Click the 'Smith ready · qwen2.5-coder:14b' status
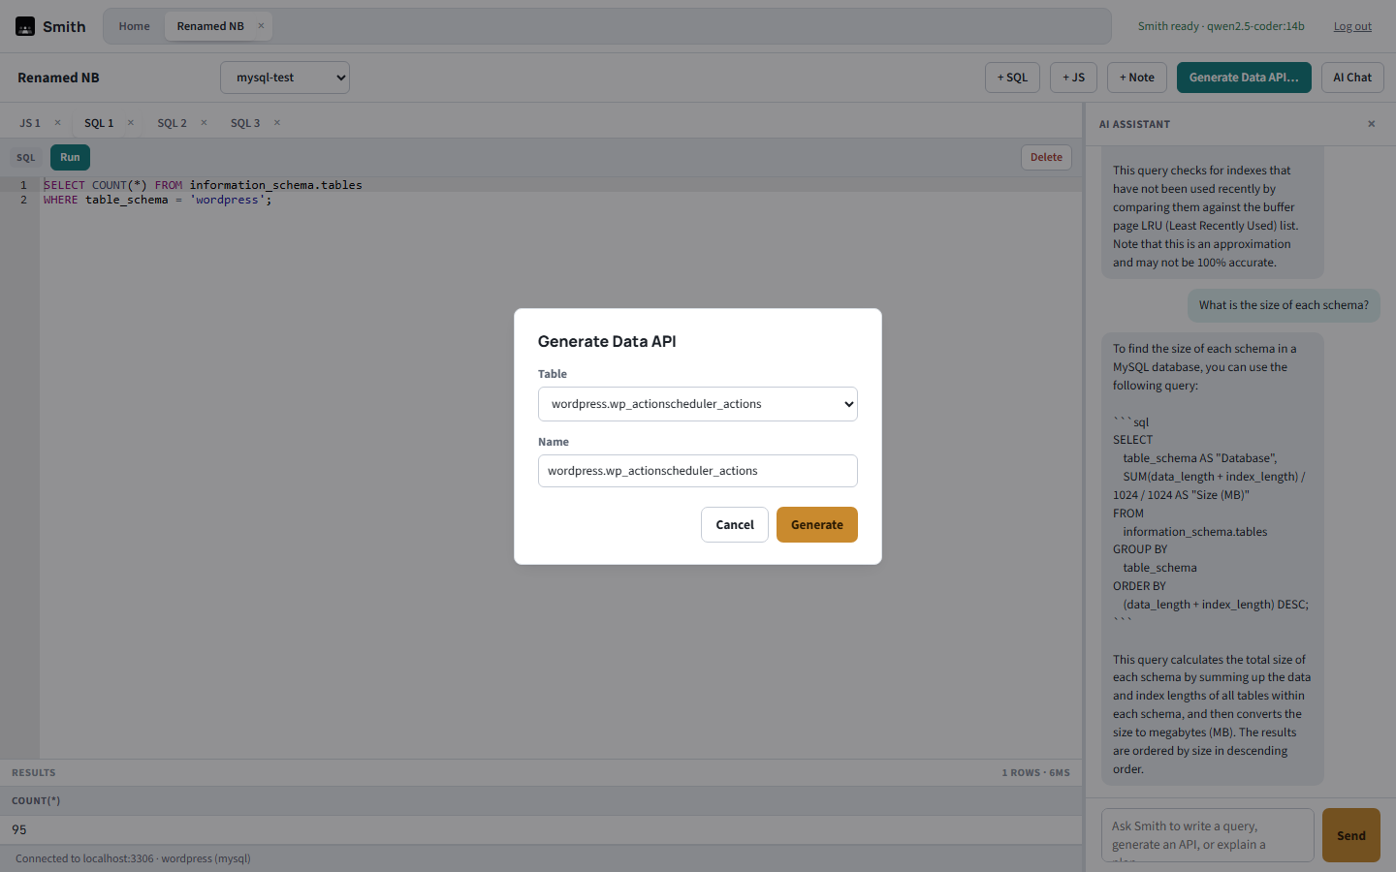1396x872 pixels. click(1221, 26)
